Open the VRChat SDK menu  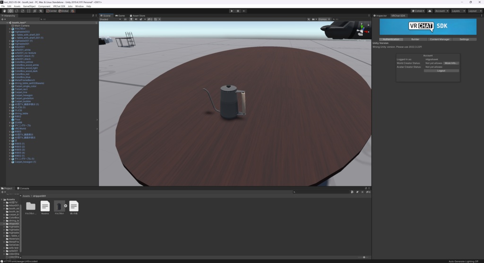(59, 6)
